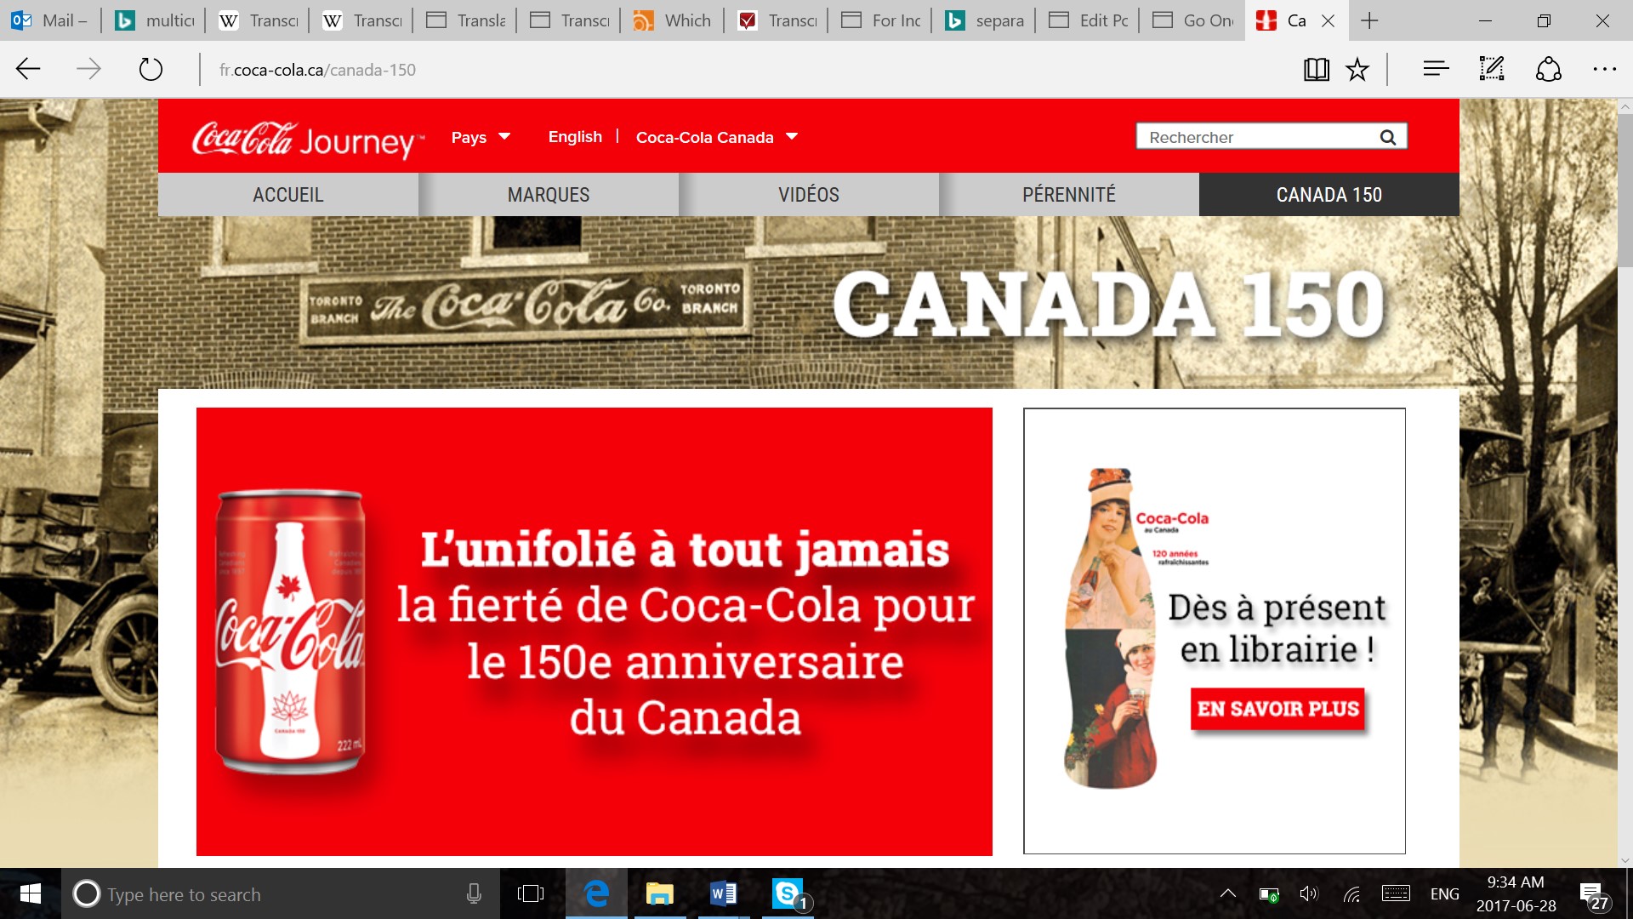
Task: Open the touch keyboard icon
Action: (1396, 893)
